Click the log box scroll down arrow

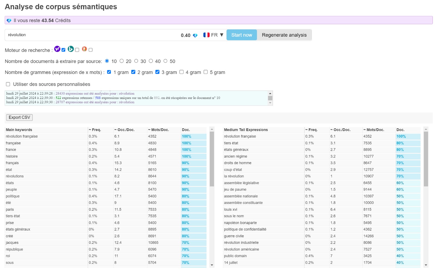[x=270, y=103]
